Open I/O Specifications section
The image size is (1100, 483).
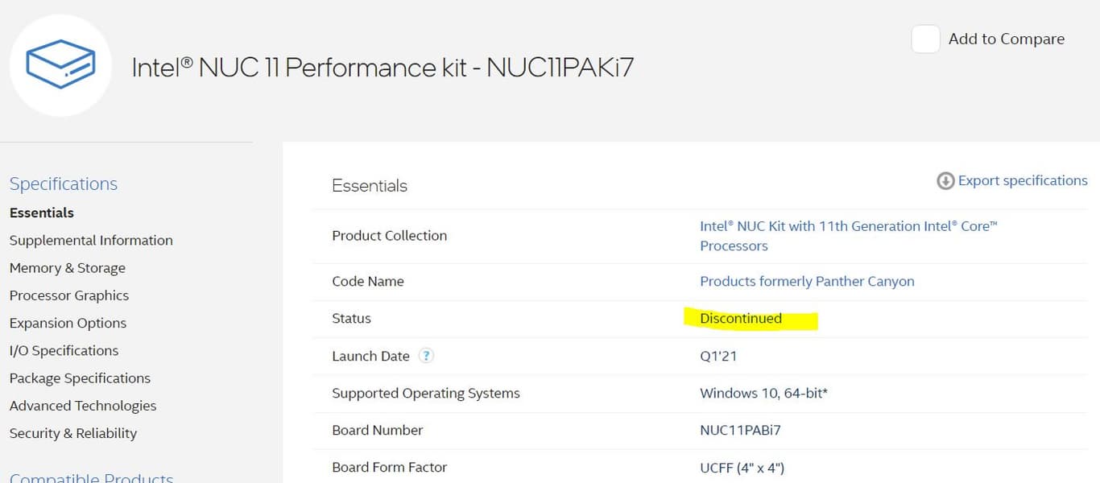coord(64,350)
